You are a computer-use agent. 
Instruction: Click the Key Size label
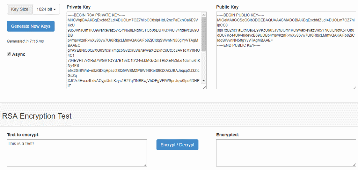[20, 9]
